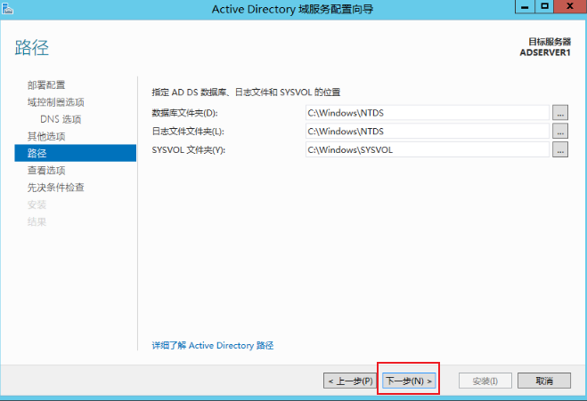Click 下一步(N) to continue
Screen dimensions: 587x401
click(x=409, y=381)
